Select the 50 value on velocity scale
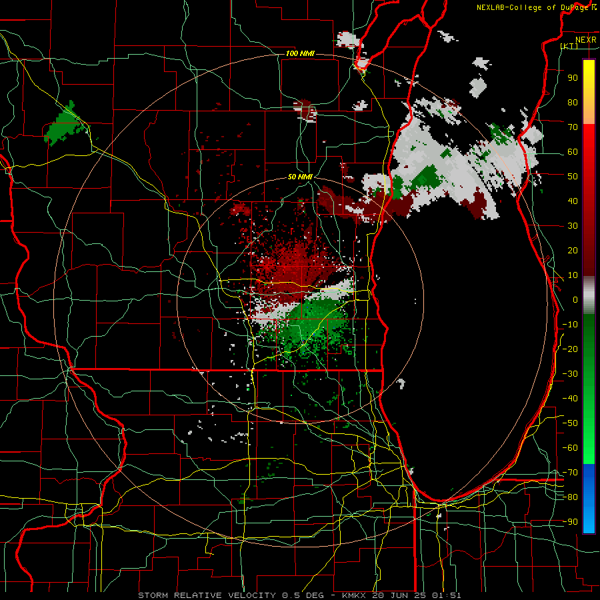Screen dimensions: 600x600 (573, 177)
